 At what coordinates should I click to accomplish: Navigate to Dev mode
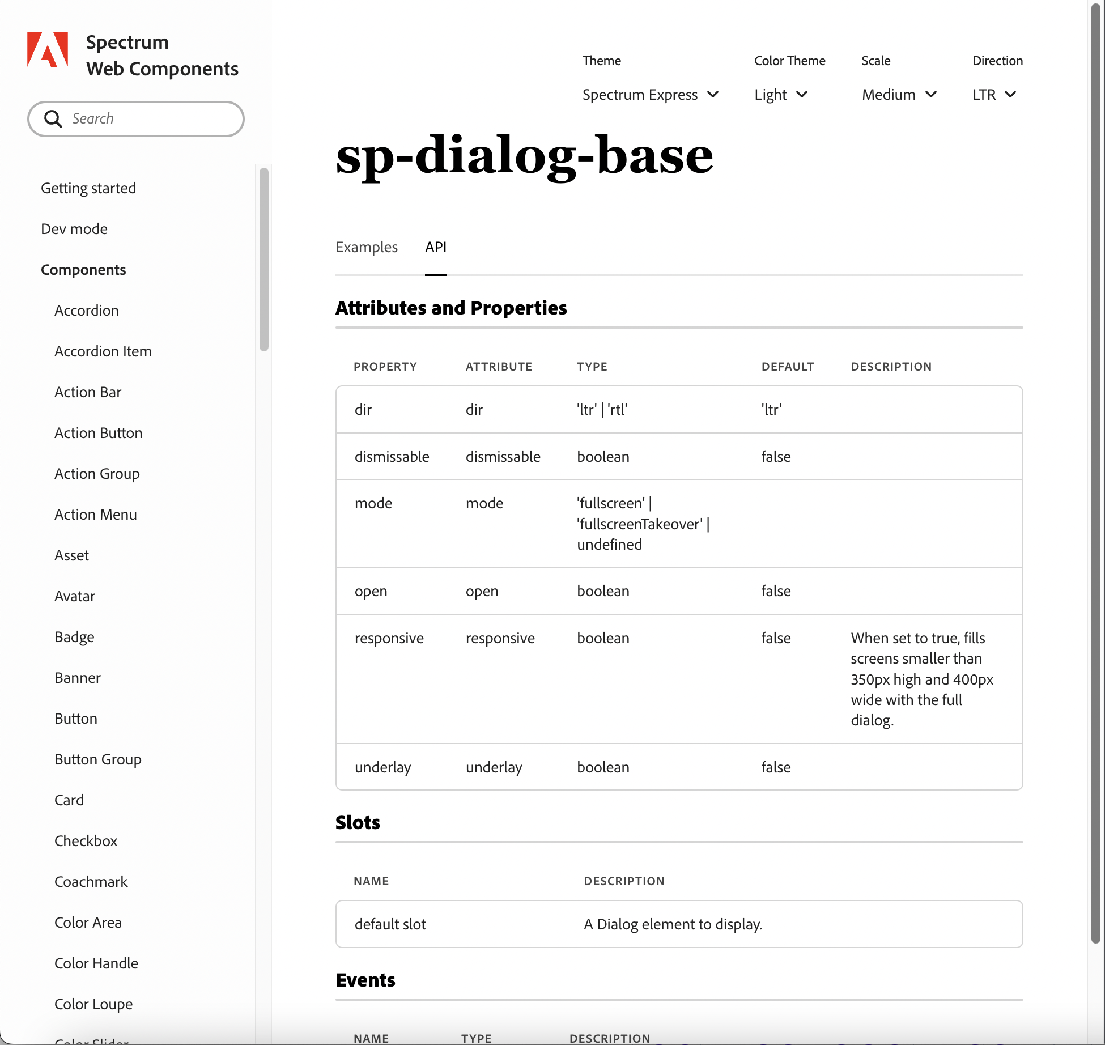pyautogui.click(x=74, y=229)
